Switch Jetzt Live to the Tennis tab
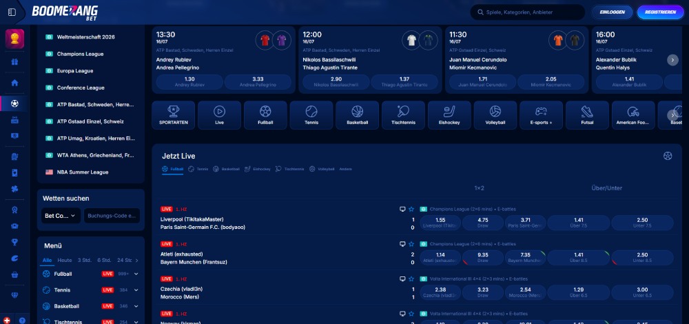Image resolution: width=689 pixels, height=324 pixels. click(198, 170)
